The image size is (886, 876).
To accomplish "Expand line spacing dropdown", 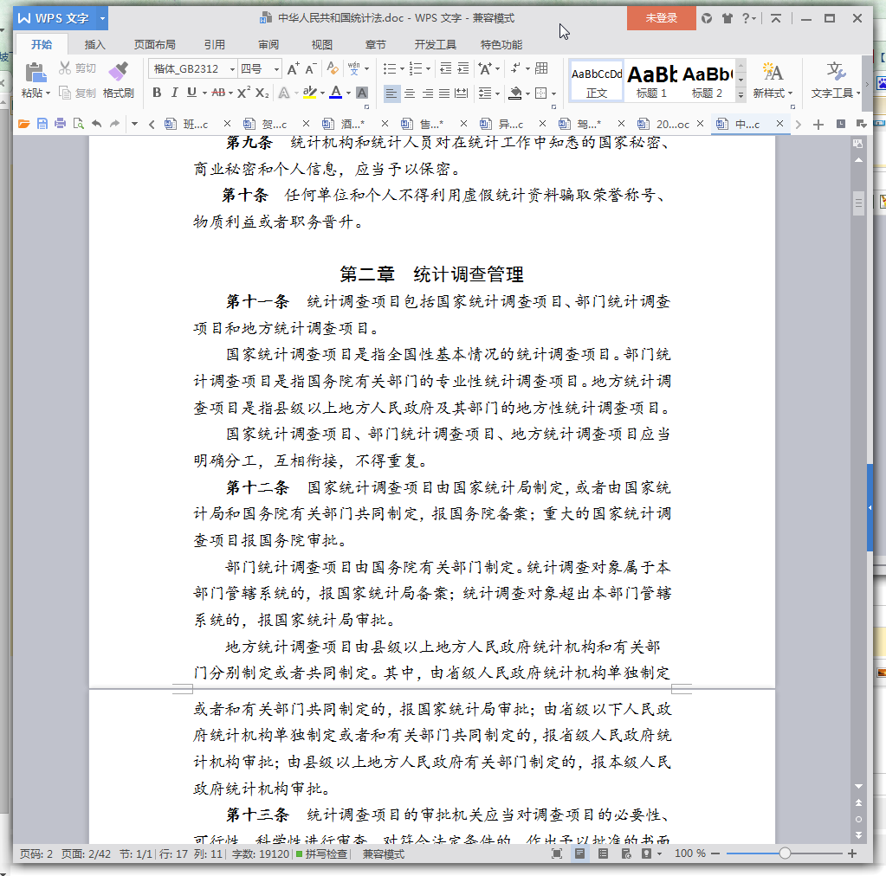I will click(x=498, y=93).
